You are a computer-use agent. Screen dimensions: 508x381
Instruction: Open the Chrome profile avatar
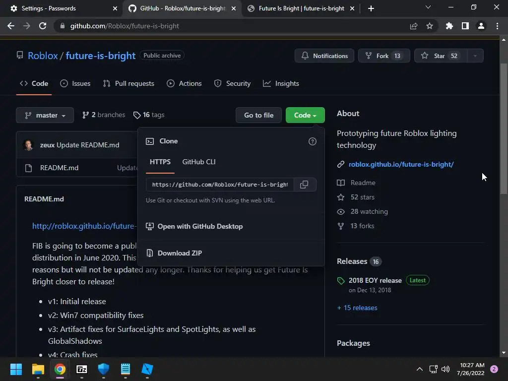pyautogui.click(x=481, y=26)
